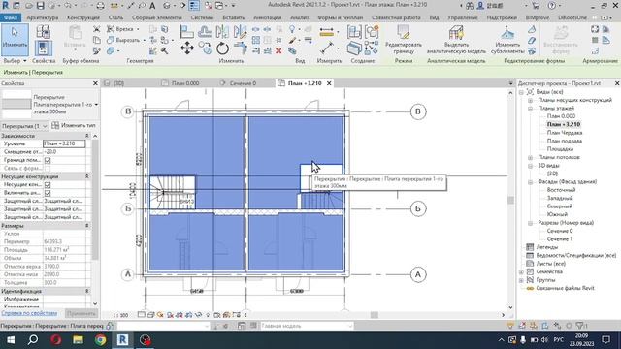
Task: Switch to the Управление ribbon tab
Action: 462,17
